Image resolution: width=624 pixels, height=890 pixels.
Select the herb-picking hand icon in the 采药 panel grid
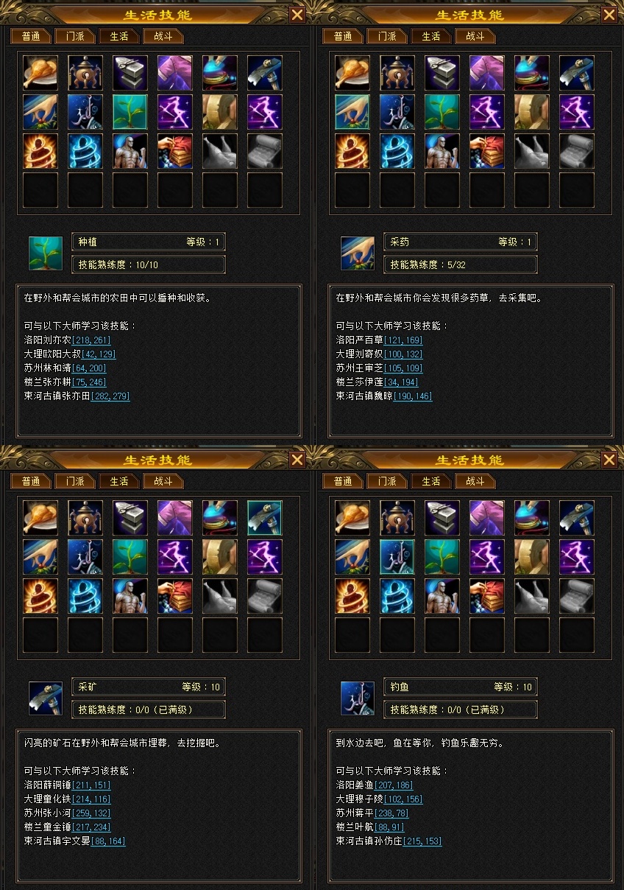click(x=352, y=112)
